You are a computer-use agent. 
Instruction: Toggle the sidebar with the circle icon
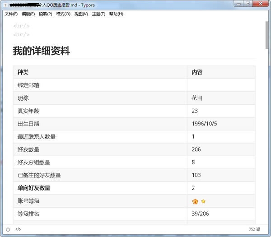(8, 229)
